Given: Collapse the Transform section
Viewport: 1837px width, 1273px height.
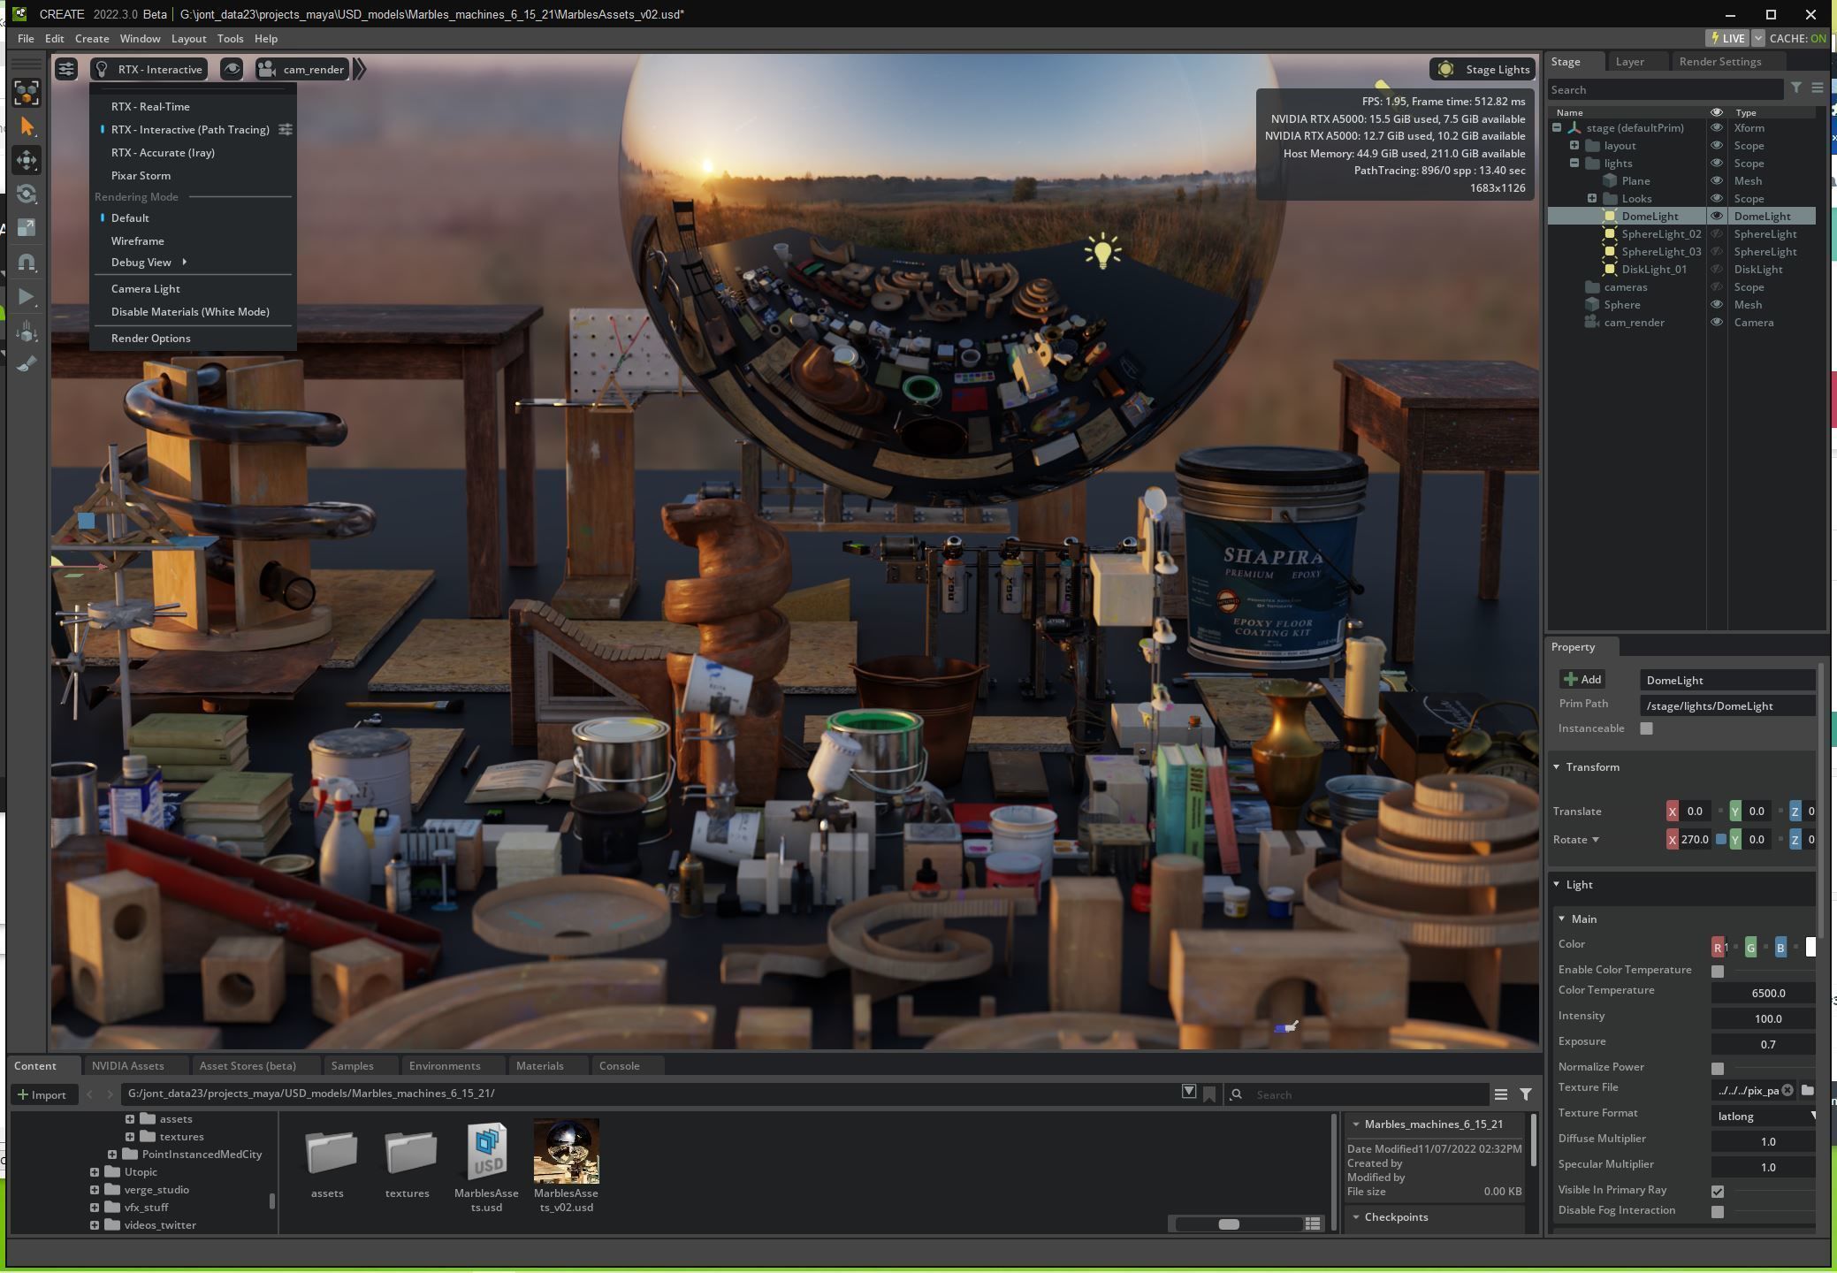Looking at the screenshot, I should pos(1557,766).
